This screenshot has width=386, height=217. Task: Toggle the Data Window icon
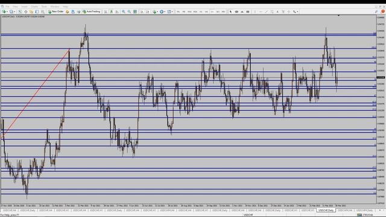pos(25,11)
